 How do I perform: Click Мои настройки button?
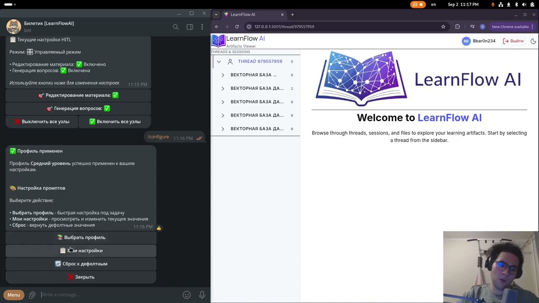[81, 251]
